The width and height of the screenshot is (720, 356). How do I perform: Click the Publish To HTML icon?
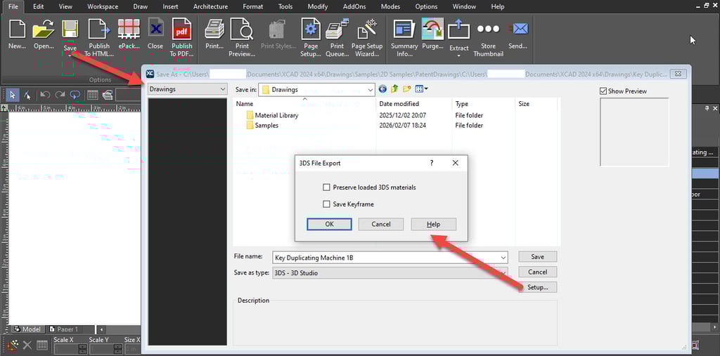coord(99,29)
